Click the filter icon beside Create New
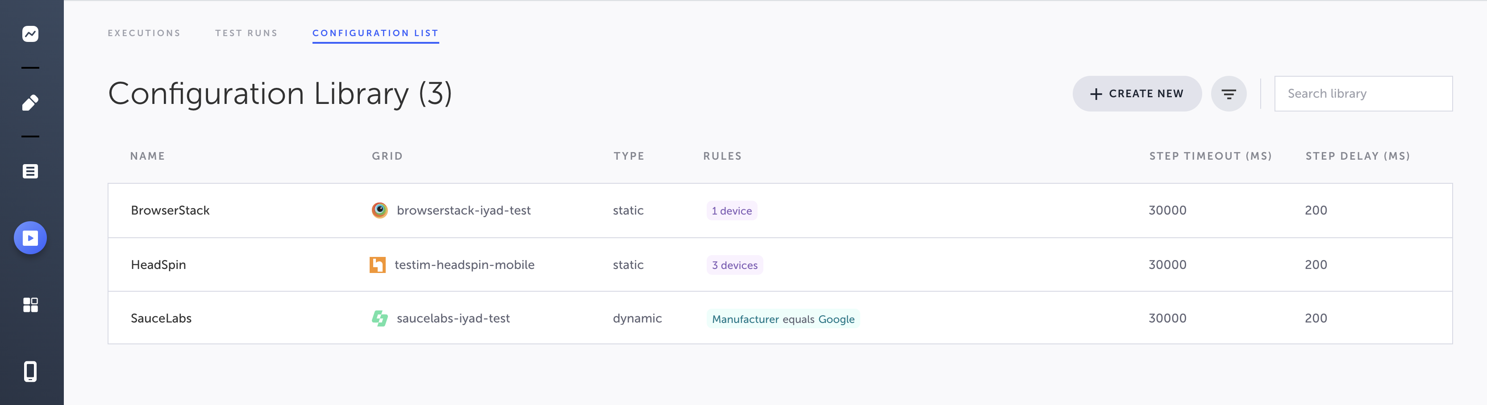 click(x=1228, y=94)
